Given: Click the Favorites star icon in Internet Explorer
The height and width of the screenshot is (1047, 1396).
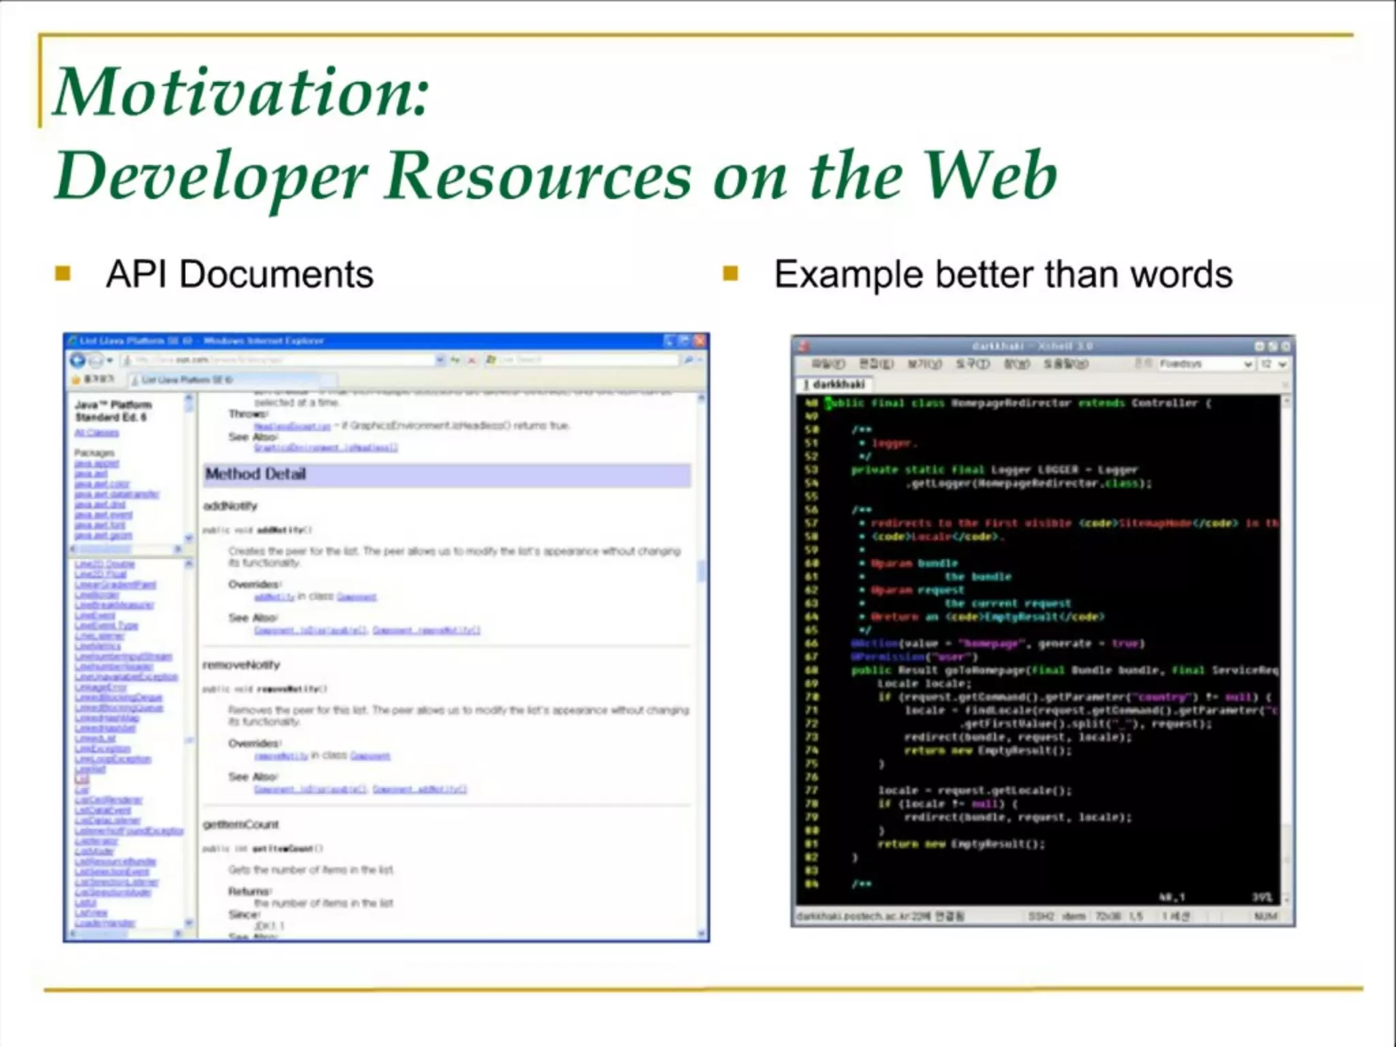Looking at the screenshot, I should pyautogui.click(x=76, y=379).
